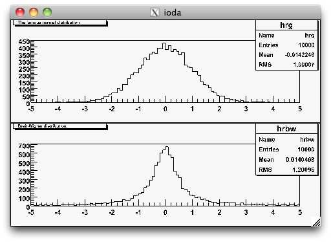Image resolution: width=331 pixels, height=242 pixels.
Task: Click the 0 label on top x-axis
Action: click(165, 109)
